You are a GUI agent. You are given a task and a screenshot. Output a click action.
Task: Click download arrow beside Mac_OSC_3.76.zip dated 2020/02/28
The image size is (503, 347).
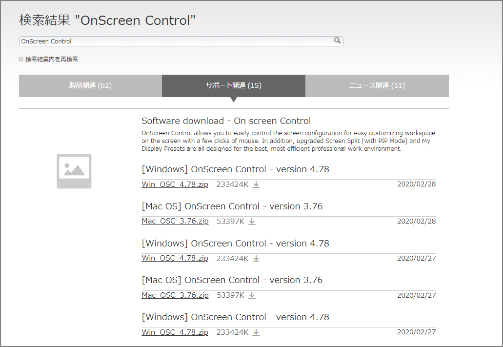click(252, 222)
